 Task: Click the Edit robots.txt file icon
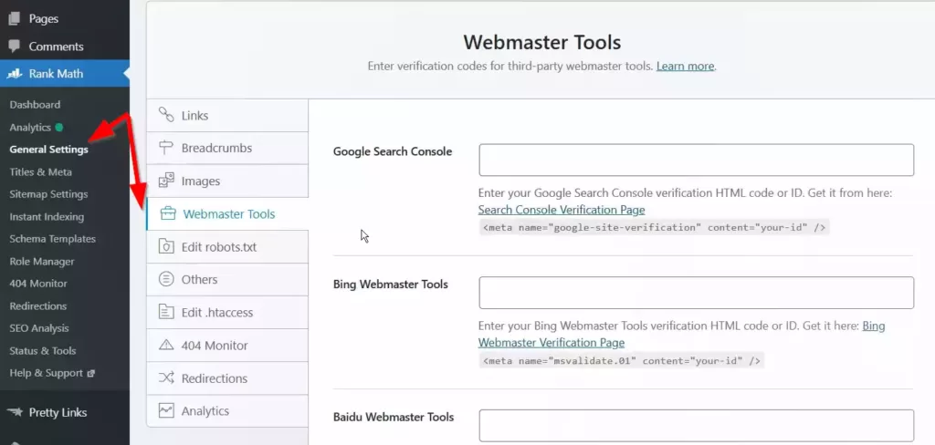click(x=166, y=246)
